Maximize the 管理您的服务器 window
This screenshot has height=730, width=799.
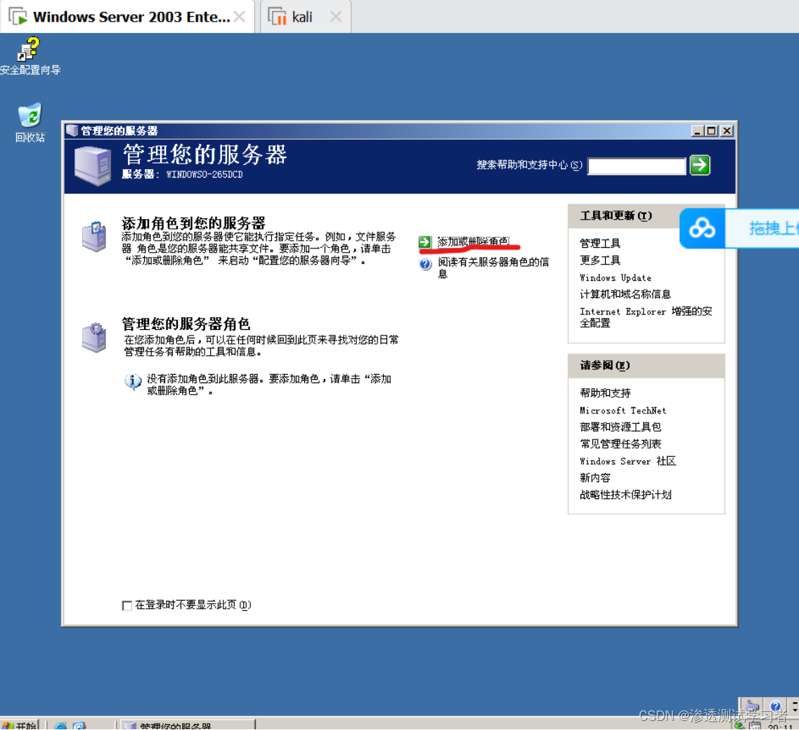tap(711, 131)
